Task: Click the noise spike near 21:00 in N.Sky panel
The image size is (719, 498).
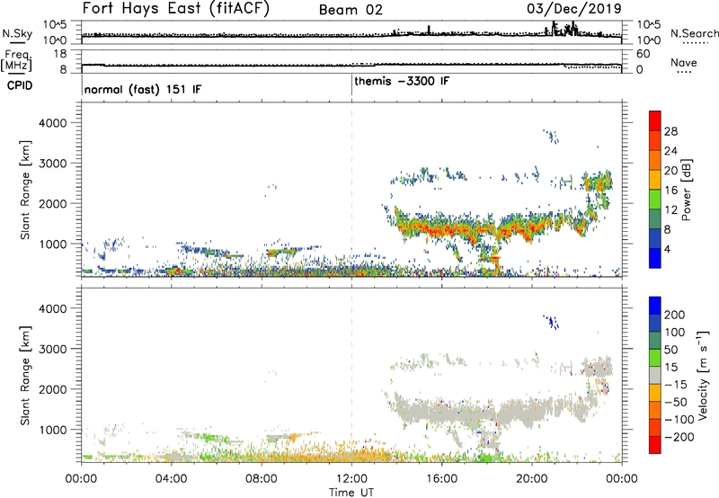Action: click(555, 27)
